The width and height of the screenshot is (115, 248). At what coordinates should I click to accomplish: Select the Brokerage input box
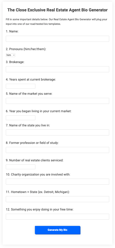tap(57, 69)
